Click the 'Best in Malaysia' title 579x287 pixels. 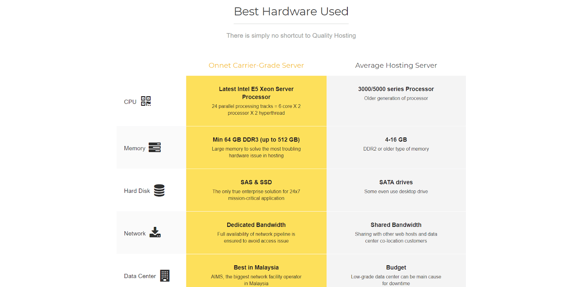(256, 267)
